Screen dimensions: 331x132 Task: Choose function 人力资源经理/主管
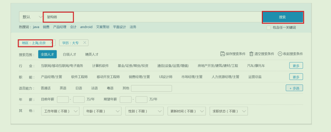225,77
